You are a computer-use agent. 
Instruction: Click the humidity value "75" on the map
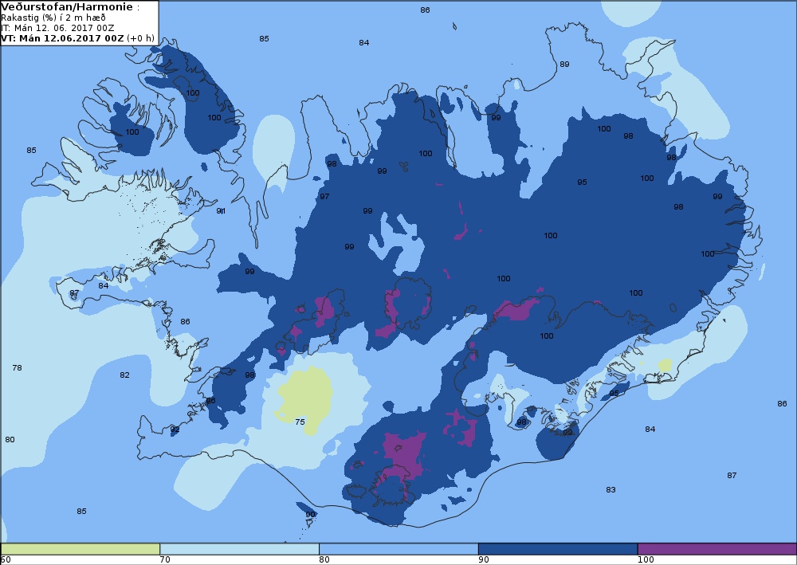click(300, 422)
